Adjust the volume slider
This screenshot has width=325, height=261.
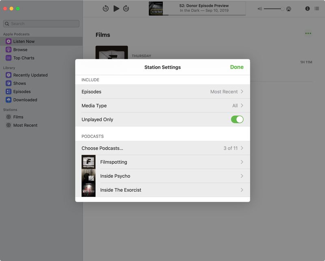pos(274,9)
